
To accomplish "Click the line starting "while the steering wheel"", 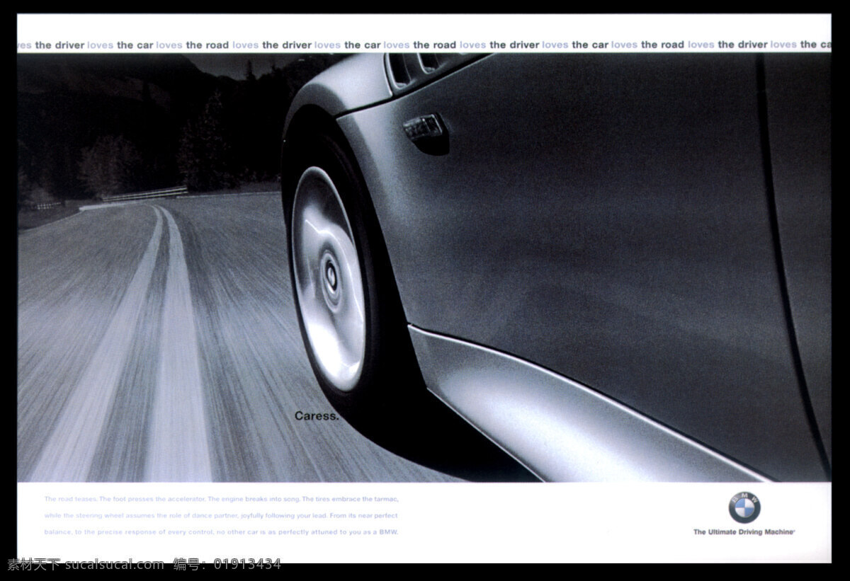I will click(x=221, y=515).
